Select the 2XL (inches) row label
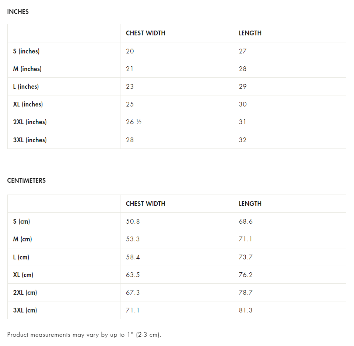The height and width of the screenshot is (346, 354). click(x=30, y=122)
